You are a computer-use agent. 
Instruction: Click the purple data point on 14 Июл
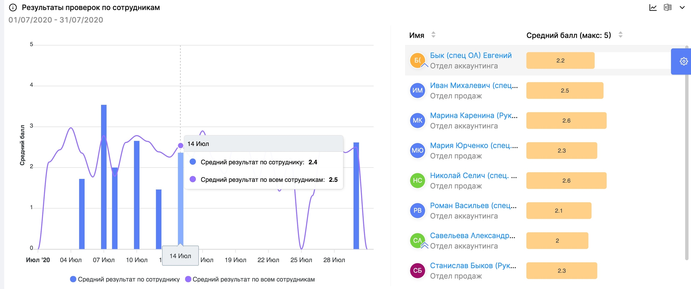(181, 146)
